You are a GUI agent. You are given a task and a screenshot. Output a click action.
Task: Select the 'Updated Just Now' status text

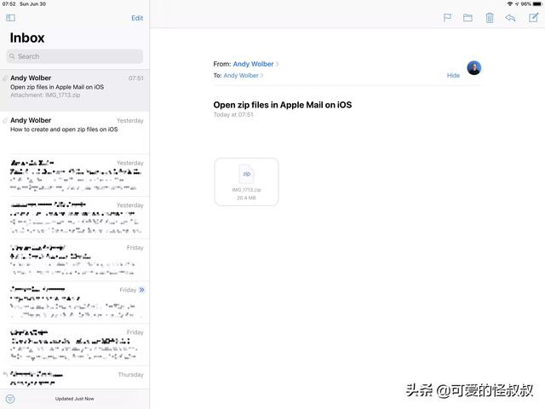click(74, 399)
